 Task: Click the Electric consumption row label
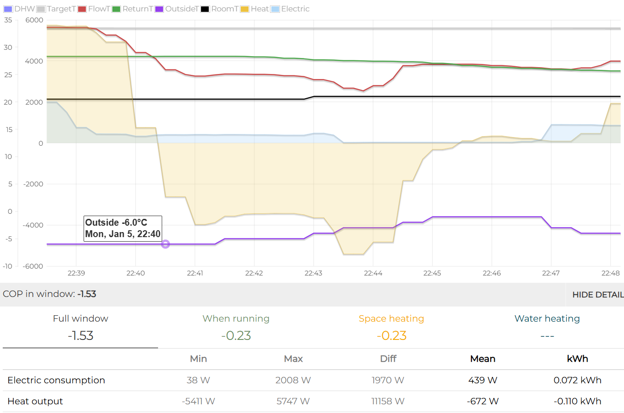56,380
